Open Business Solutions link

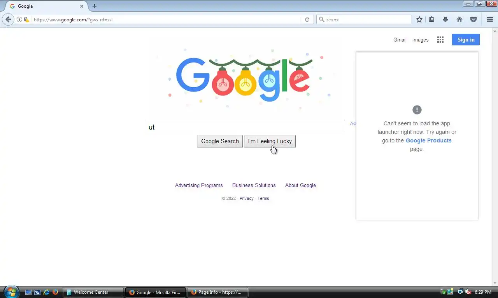254,185
